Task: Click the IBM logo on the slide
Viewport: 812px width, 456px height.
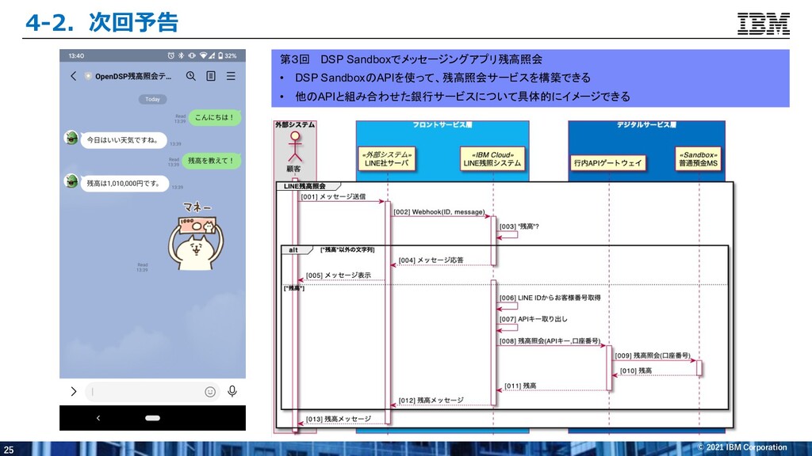Action: click(x=764, y=23)
